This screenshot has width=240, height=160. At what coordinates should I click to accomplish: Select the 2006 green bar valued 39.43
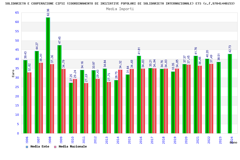(x=25, y=97)
